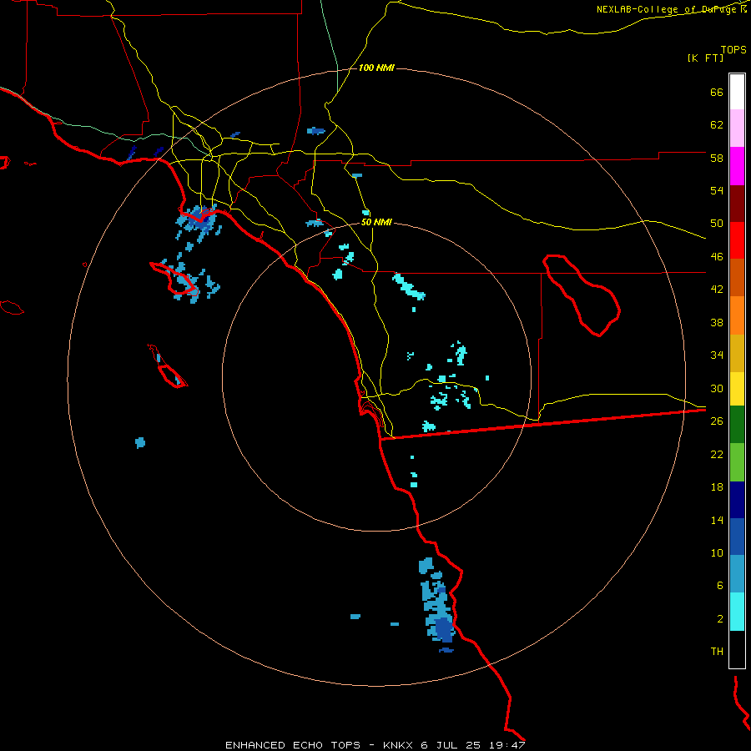Click the legend value 66
The height and width of the screenshot is (751, 751).
[717, 92]
